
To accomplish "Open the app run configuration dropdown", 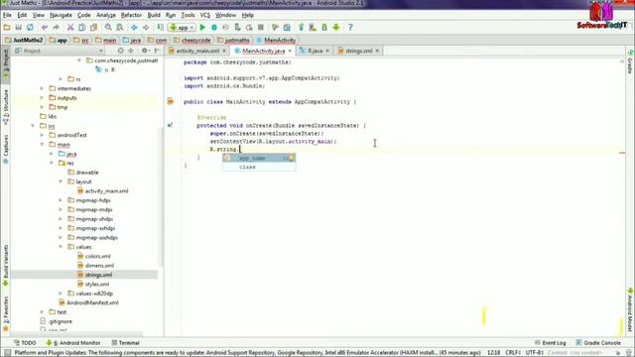I will pyautogui.click(x=182, y=28).
